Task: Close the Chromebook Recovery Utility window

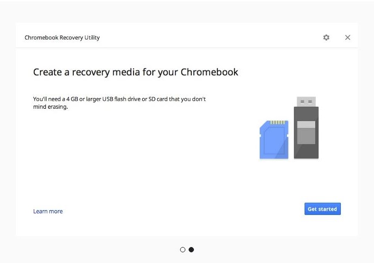Action: tap(348, 37)
